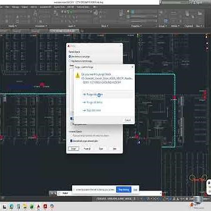Click Stop sharing in screen share bar
This screenshot has height=211, width=211.
pos(124,189)
